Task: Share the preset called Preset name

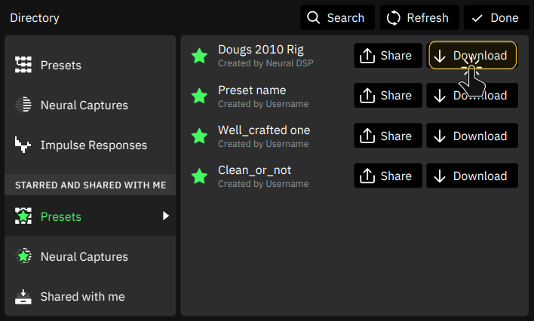Action: pyautogui.click(x=388, y=95)
